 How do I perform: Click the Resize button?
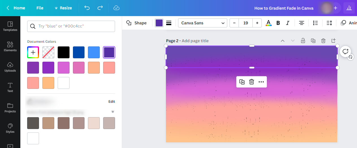click(x=63, y=8)
